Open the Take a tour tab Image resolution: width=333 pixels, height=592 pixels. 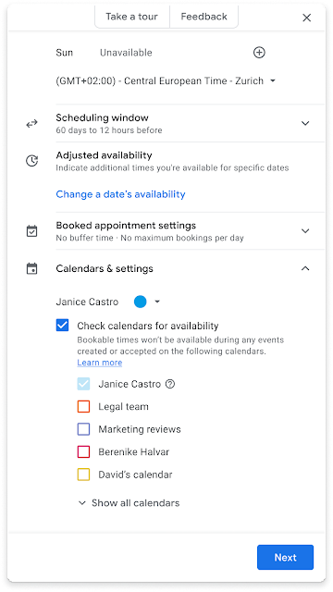(131, 17)
